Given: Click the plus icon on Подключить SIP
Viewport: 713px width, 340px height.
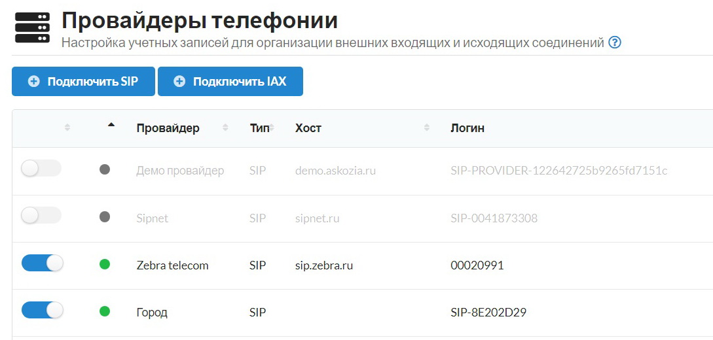Looking at the screenshot, I should point(33,82).
